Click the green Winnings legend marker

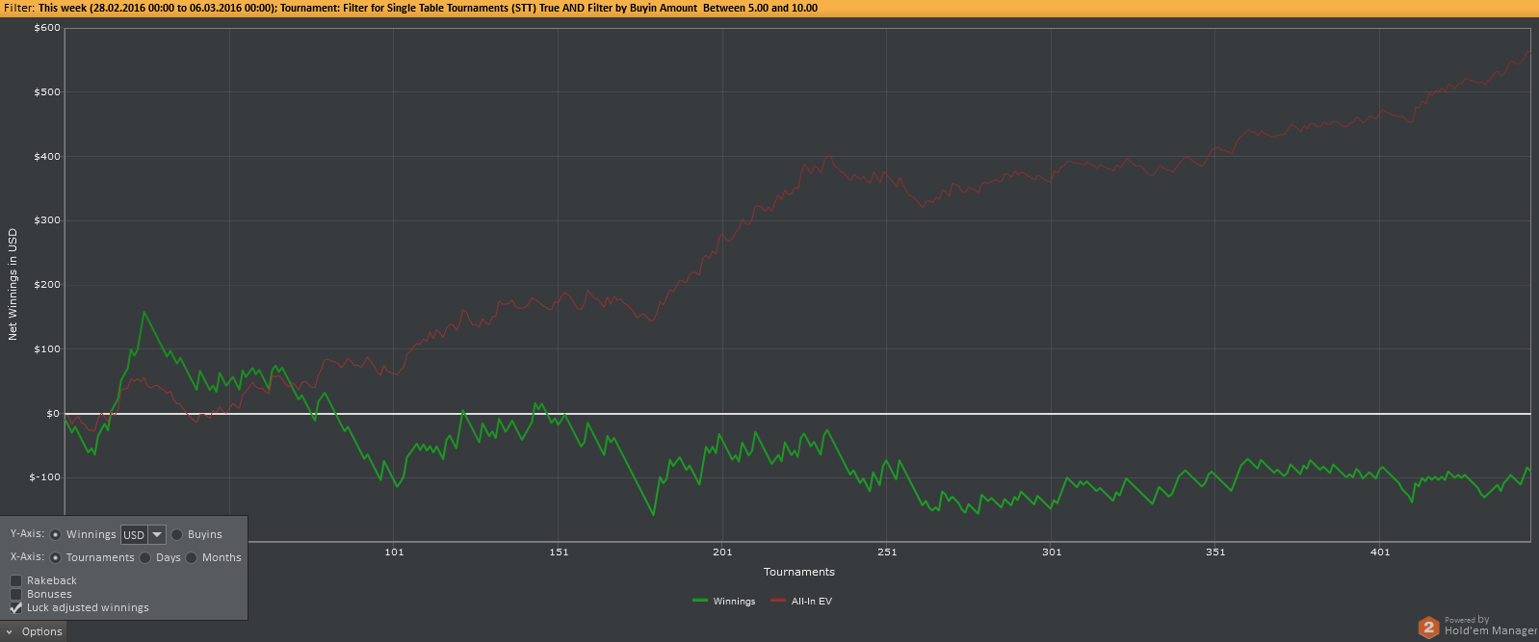[700, 601]
